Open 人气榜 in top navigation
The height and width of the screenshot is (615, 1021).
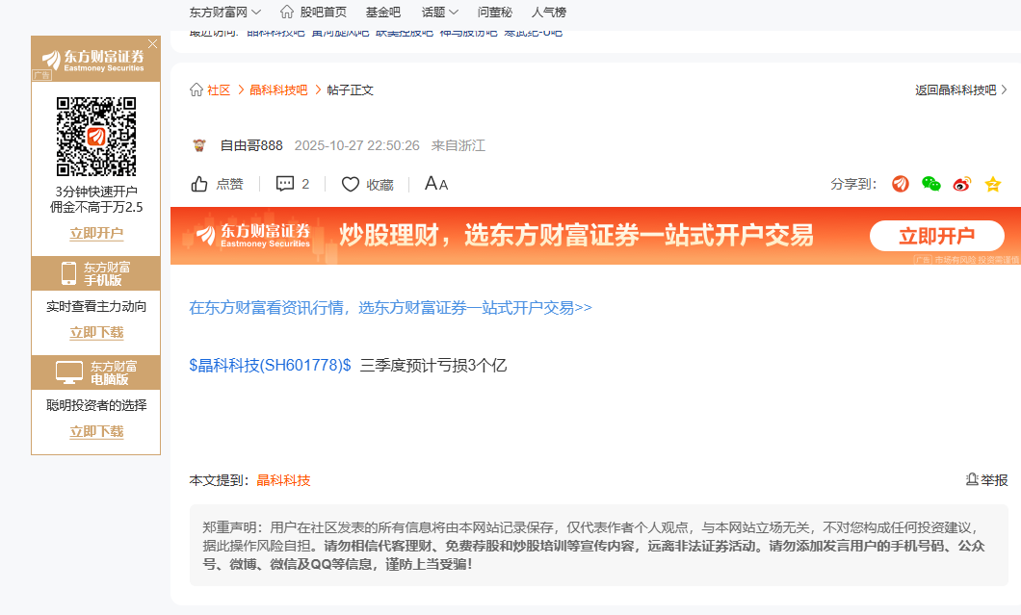coord(549,12)
